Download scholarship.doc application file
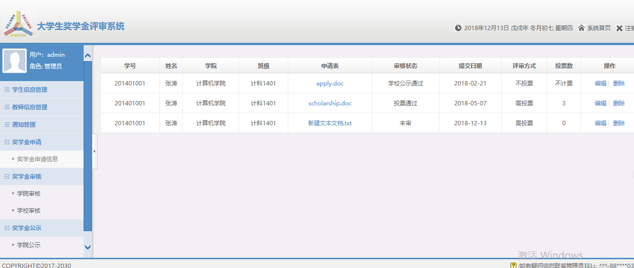This screenshot has width=634, height=268. pos(330,103)
